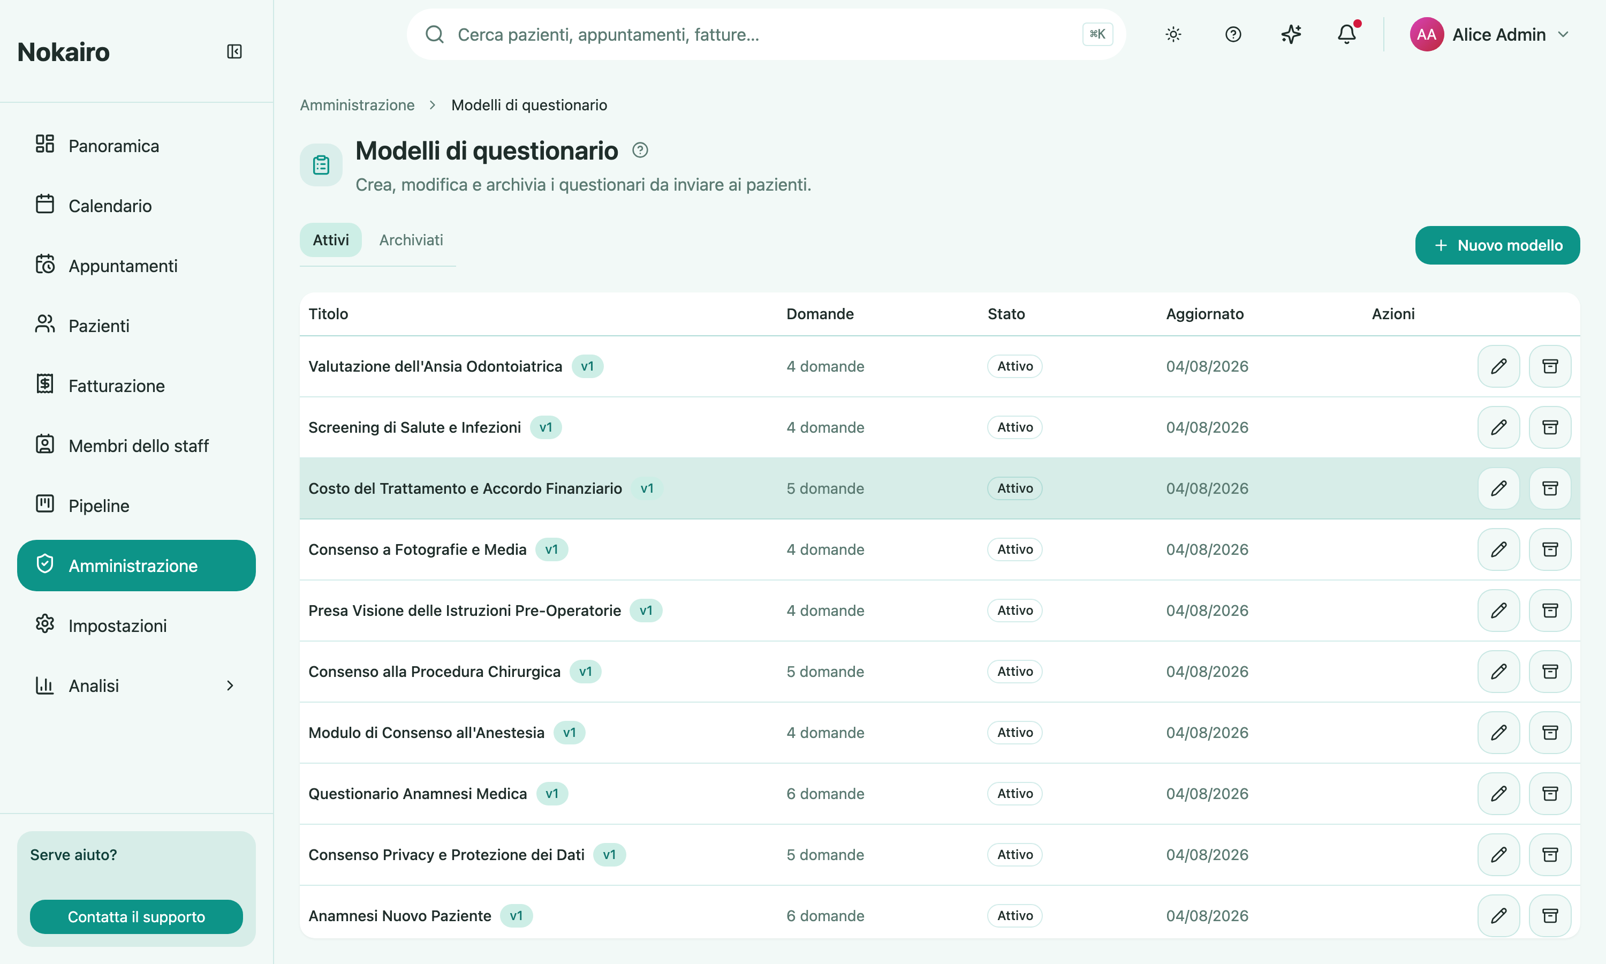
Task: Click the Titolo column header
Action: point(328,314)
